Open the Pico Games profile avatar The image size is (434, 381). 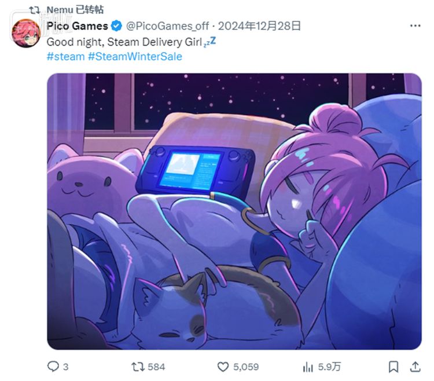point(26,34)
